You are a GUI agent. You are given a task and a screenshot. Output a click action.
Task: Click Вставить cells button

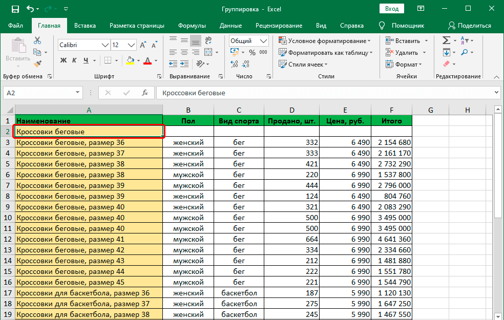pyautogui.click(x=404, y=41)
